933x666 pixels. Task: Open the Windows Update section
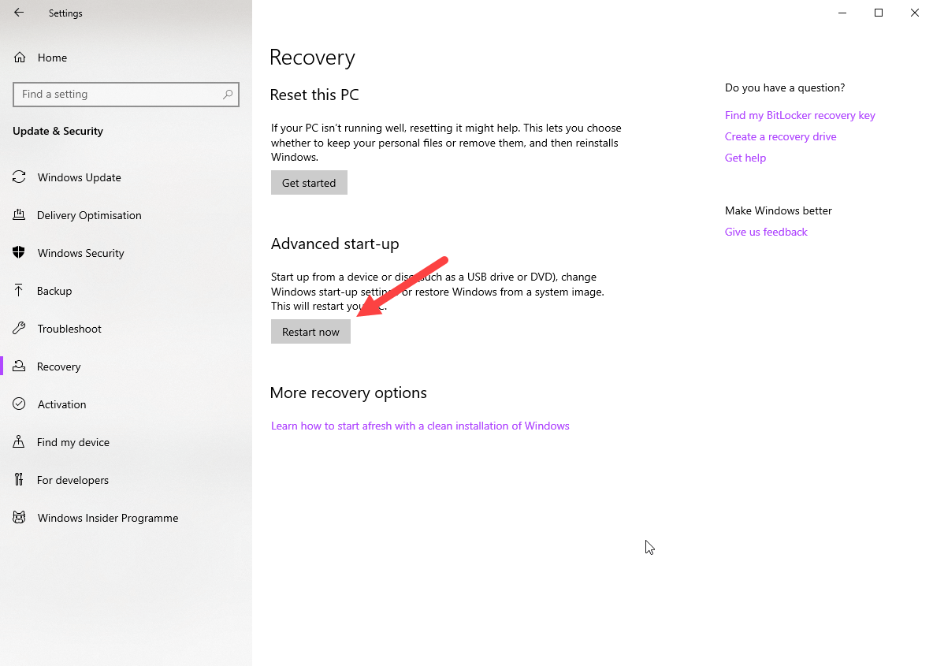[x=78, y=177]
